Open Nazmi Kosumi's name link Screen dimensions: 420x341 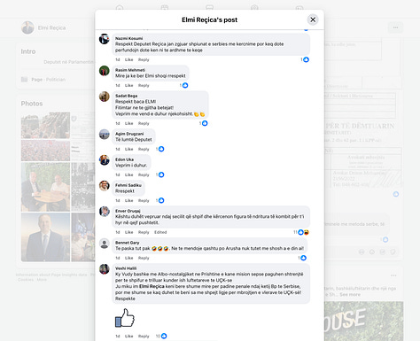(128, 38)
